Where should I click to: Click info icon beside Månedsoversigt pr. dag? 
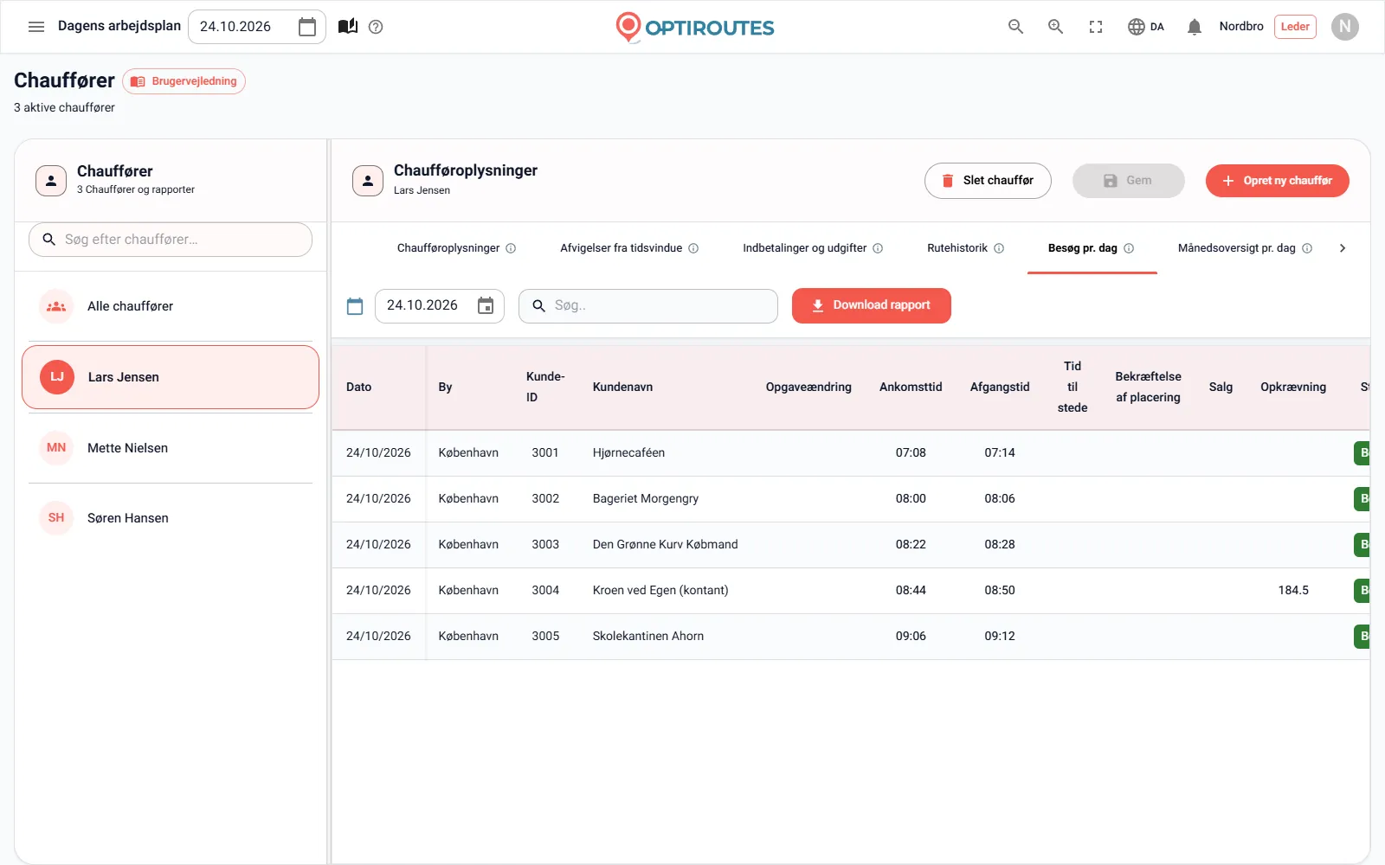click(x=1307, y=248)
